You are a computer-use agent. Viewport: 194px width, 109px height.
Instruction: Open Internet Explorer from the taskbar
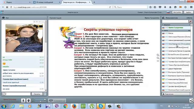13,106
